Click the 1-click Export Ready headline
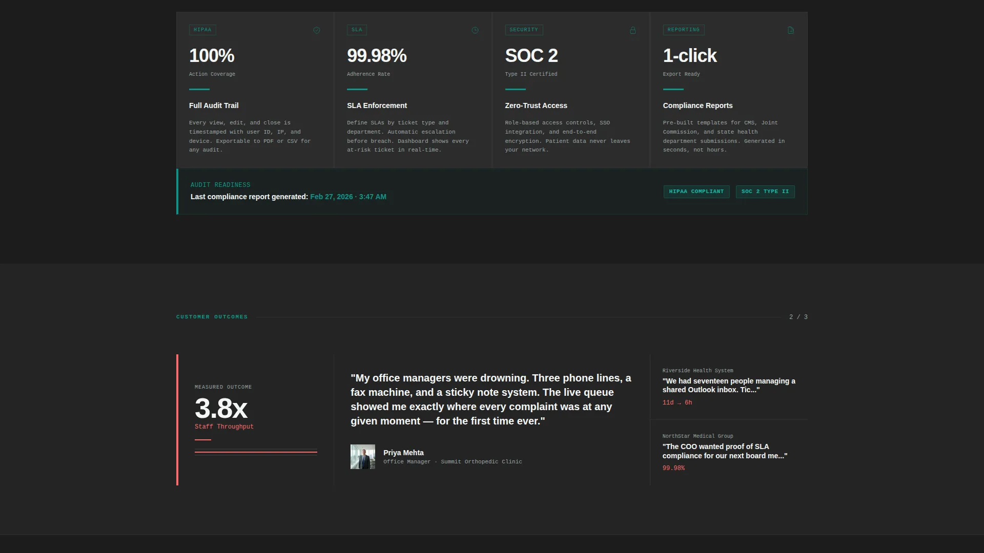Image resolution: width=984 pixels, height=553 pixels. [x=690, y=55]
